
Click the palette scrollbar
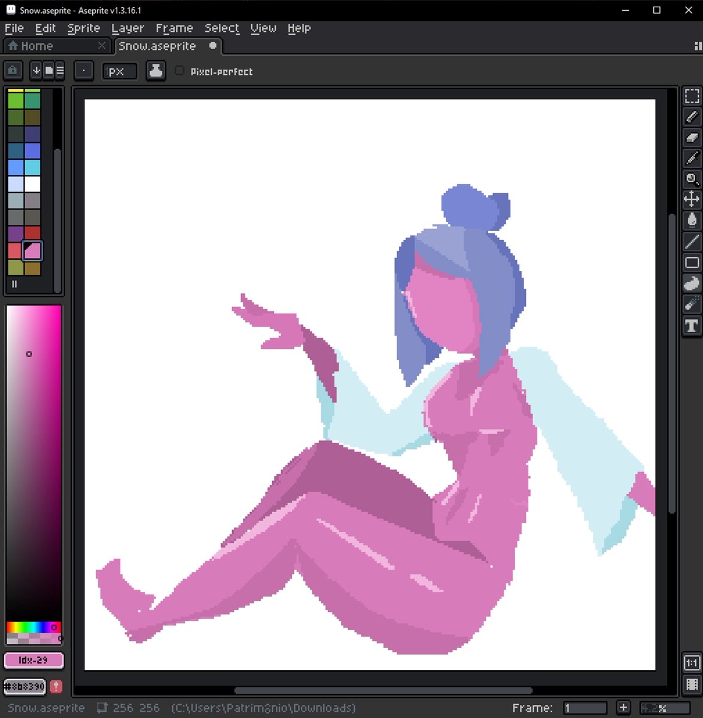coord(57,220)
